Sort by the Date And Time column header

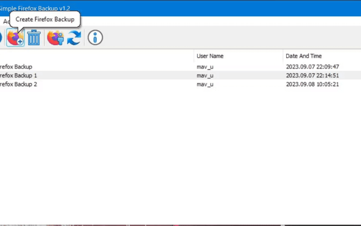tap(322, 56)
